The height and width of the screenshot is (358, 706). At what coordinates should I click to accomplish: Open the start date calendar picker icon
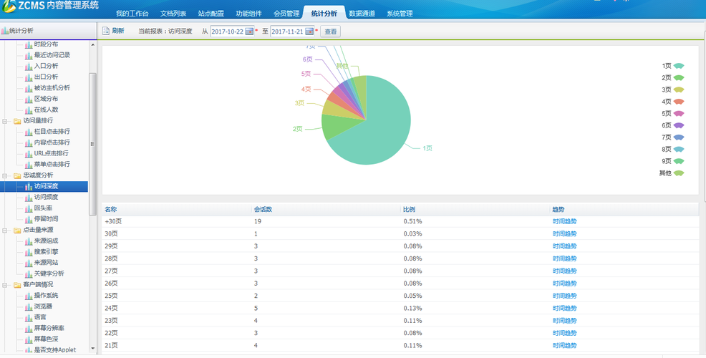pyautogui.click(x=249, y=32)
